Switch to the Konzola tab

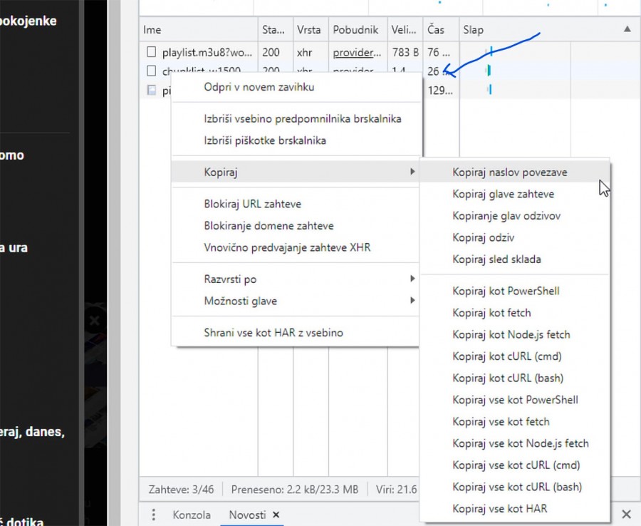pyautogui.click(x=192, y=515)
